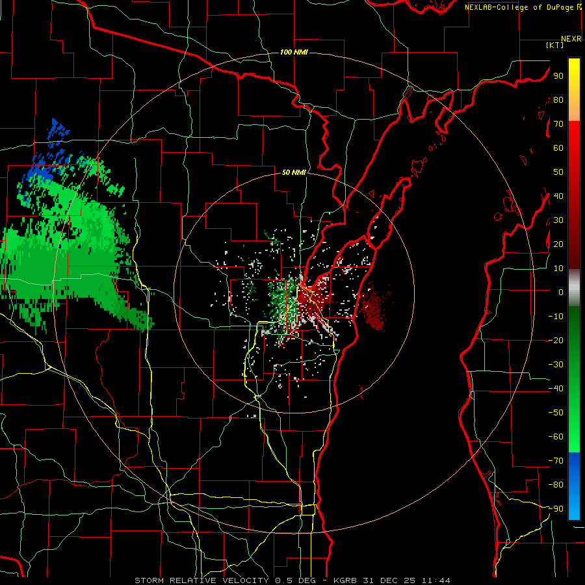Click the positive 10 value on velocity scale

[x=558, y=268]
